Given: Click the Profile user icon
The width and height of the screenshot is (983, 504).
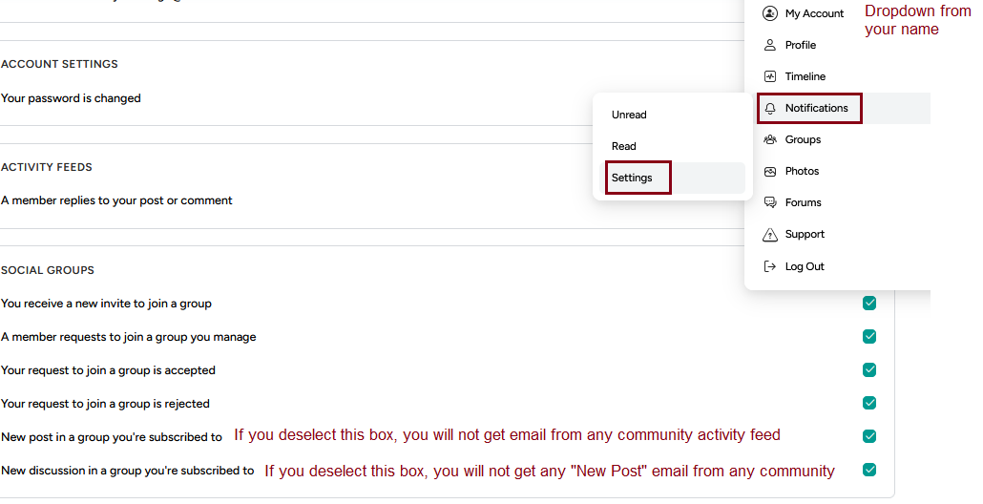Looking at the screenshot, I should 770,45.
